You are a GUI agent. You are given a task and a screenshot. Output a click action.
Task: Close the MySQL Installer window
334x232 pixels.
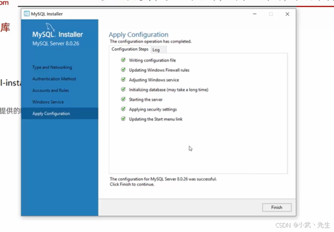(x=287, y=14)
